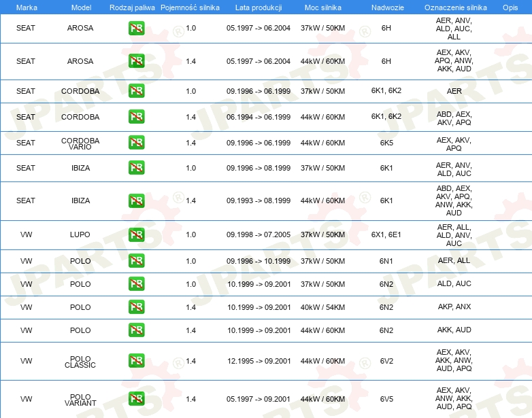
Task: Click fuel icon for IBIZA 1.0 row
Action: tap(136, 168)
